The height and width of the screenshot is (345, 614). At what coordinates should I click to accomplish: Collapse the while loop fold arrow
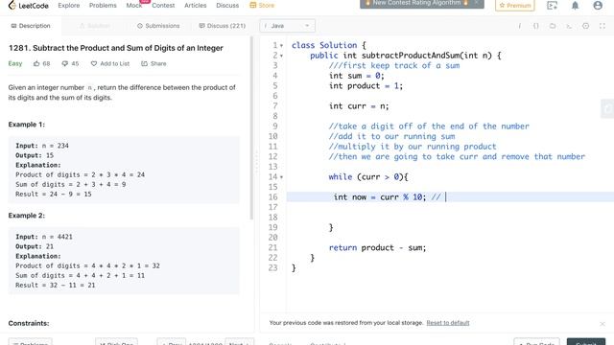[x=281, y=177]
